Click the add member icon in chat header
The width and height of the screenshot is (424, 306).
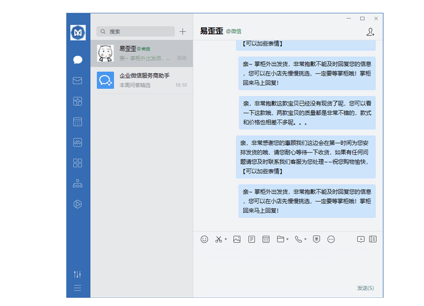pos(370,32)
